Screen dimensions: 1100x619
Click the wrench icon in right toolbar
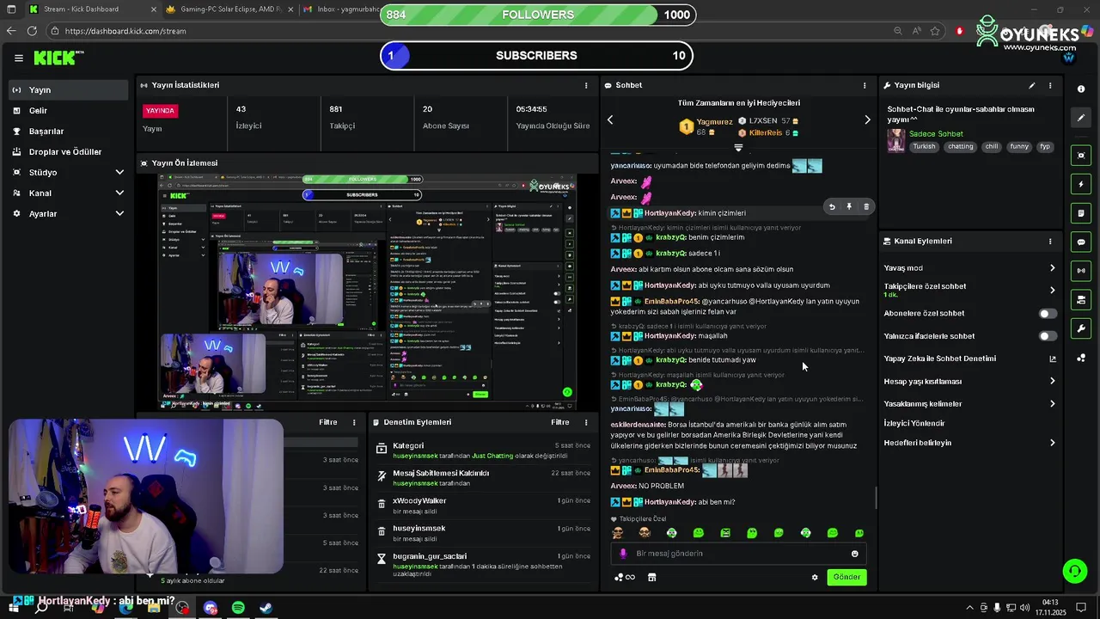tap(1081, 328)
